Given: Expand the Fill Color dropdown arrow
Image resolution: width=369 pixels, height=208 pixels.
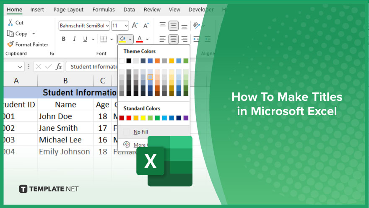Looking at the screenshot, I should [130, 39].
